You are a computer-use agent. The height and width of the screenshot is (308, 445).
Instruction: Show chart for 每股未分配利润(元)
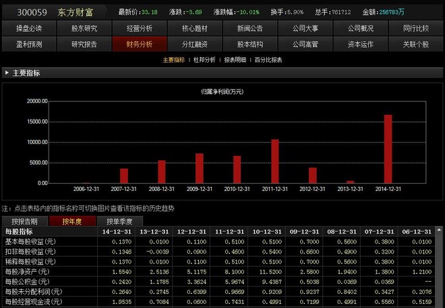(x=34, y=292)
